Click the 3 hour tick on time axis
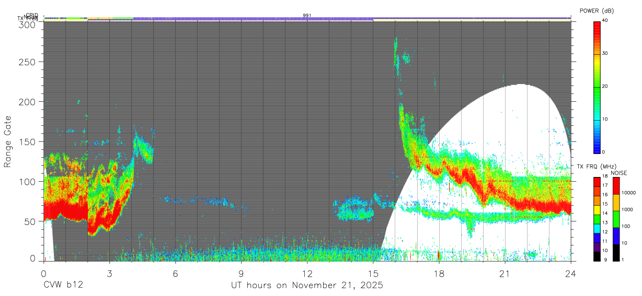 110,273
